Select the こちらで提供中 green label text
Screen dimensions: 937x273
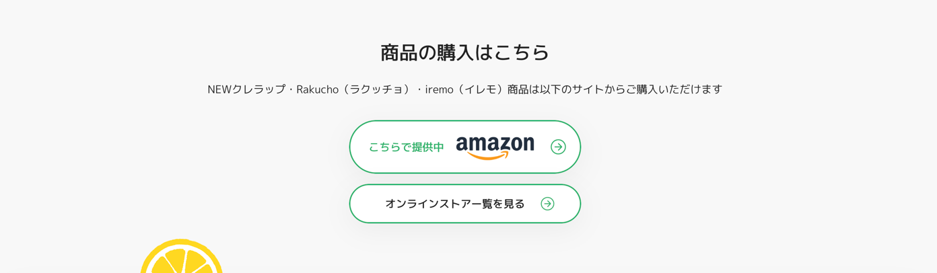point(407,147)
